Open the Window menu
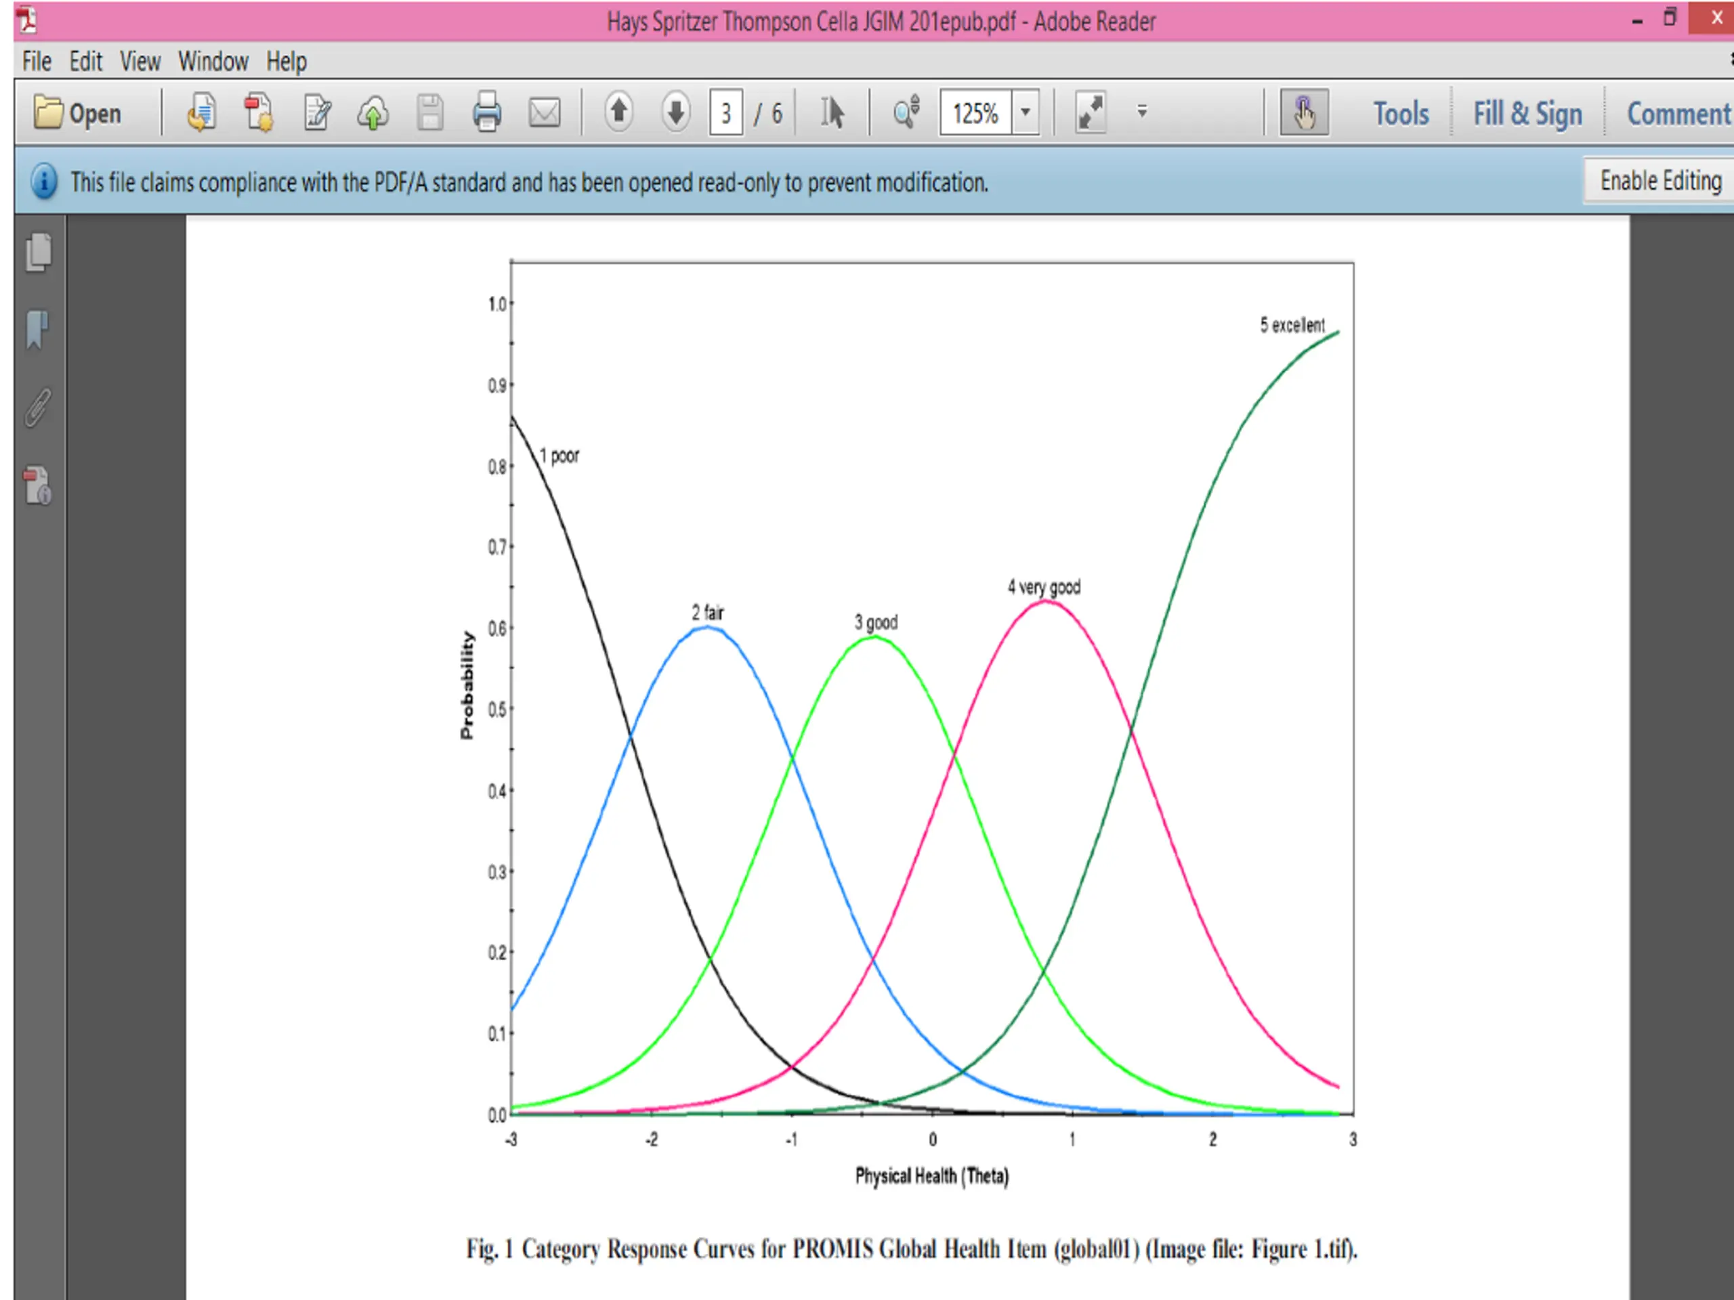This screenshot has height=1300, width=1734. point(213,61)
